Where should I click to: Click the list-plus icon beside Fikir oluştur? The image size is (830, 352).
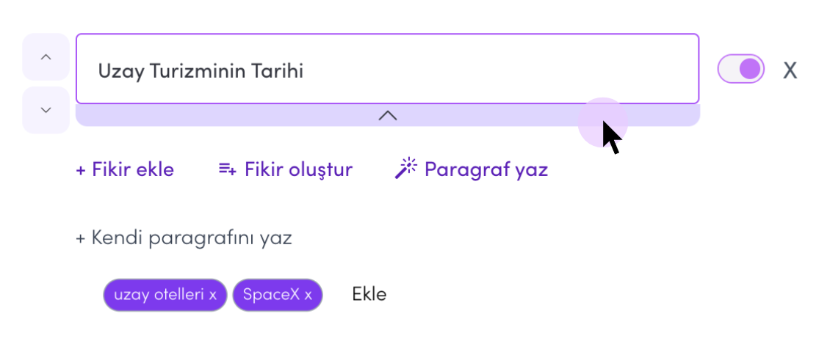228,169
